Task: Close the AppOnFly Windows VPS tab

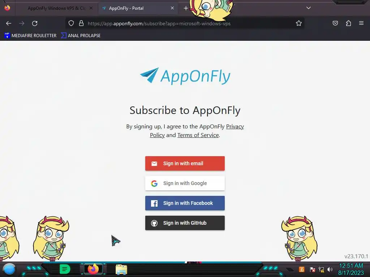Action: 91,8
